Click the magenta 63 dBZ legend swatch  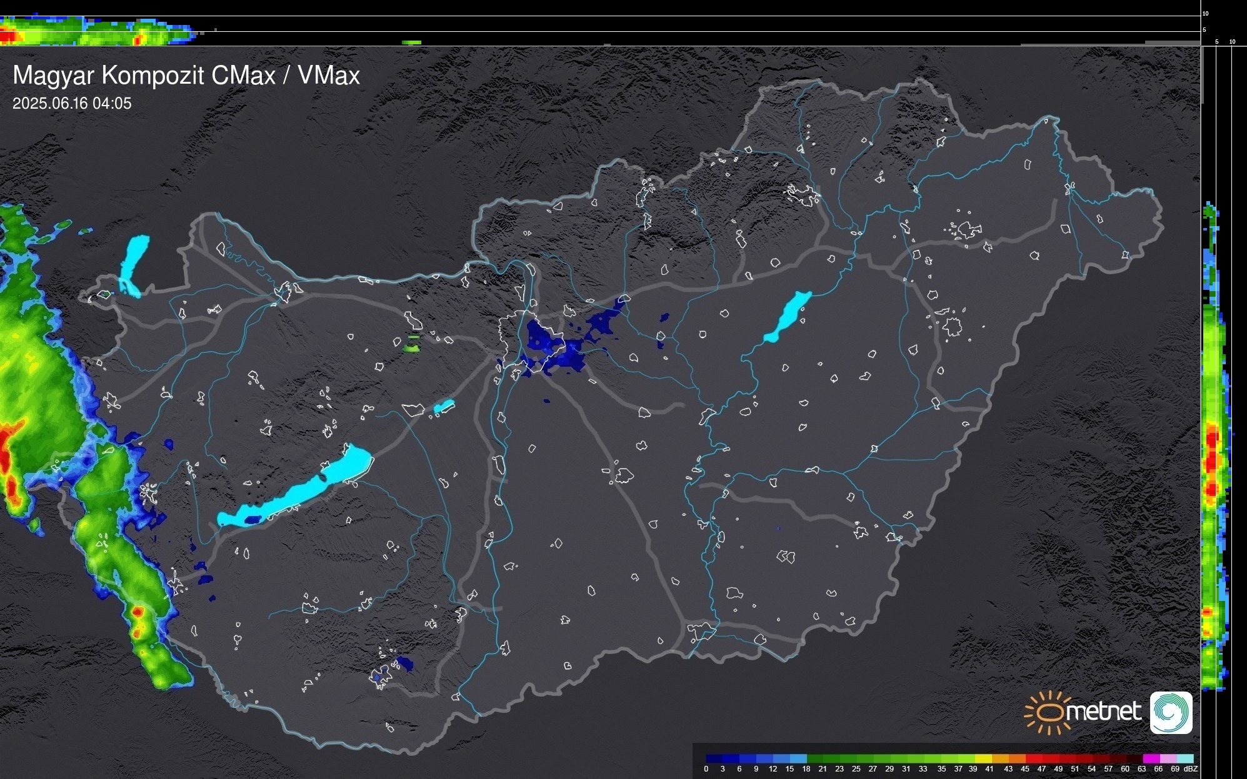(x=1151, y=758)
